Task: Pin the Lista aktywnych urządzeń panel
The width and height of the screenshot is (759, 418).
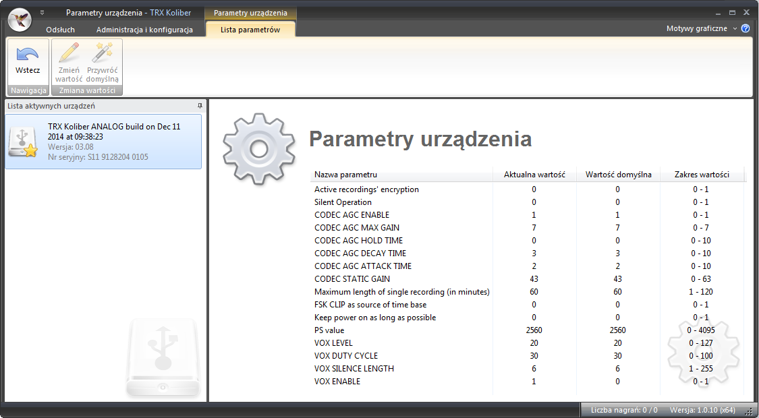Action: point(200,105)
